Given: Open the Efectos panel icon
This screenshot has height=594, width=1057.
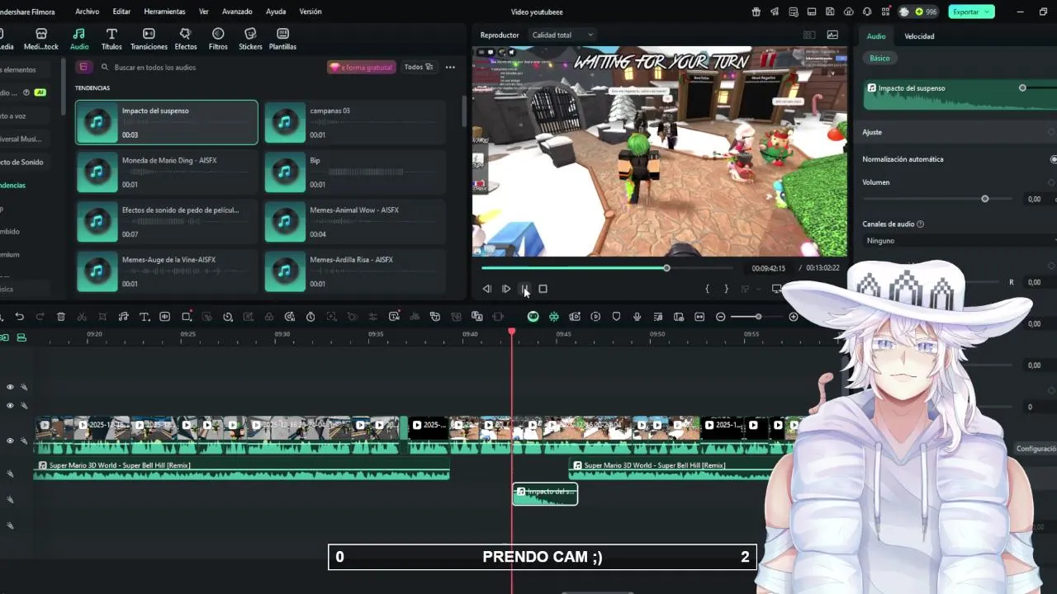Looking at the screenshot, I should pyautogui.click(x=185, y=39).
